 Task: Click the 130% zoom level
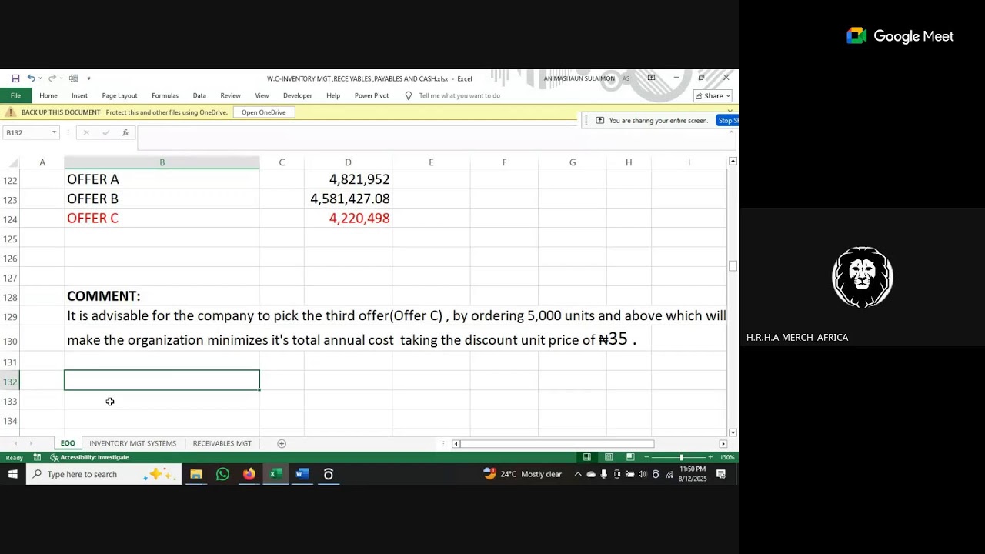[727, 457]
